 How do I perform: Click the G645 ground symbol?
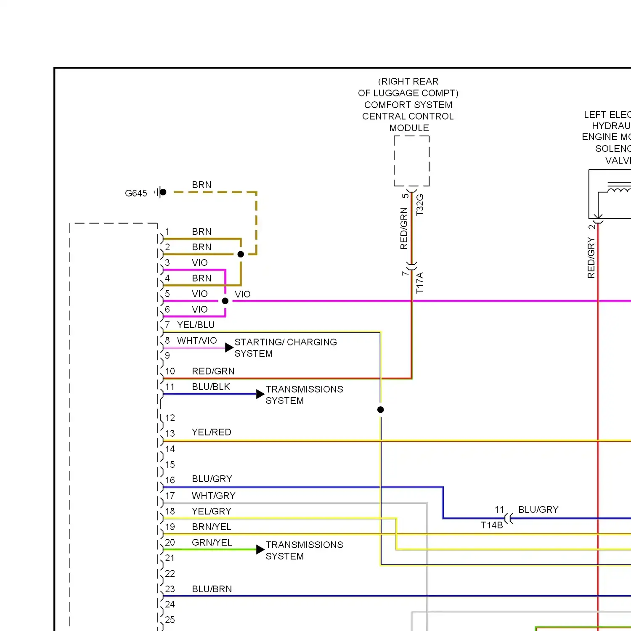(x=160, y=192)
